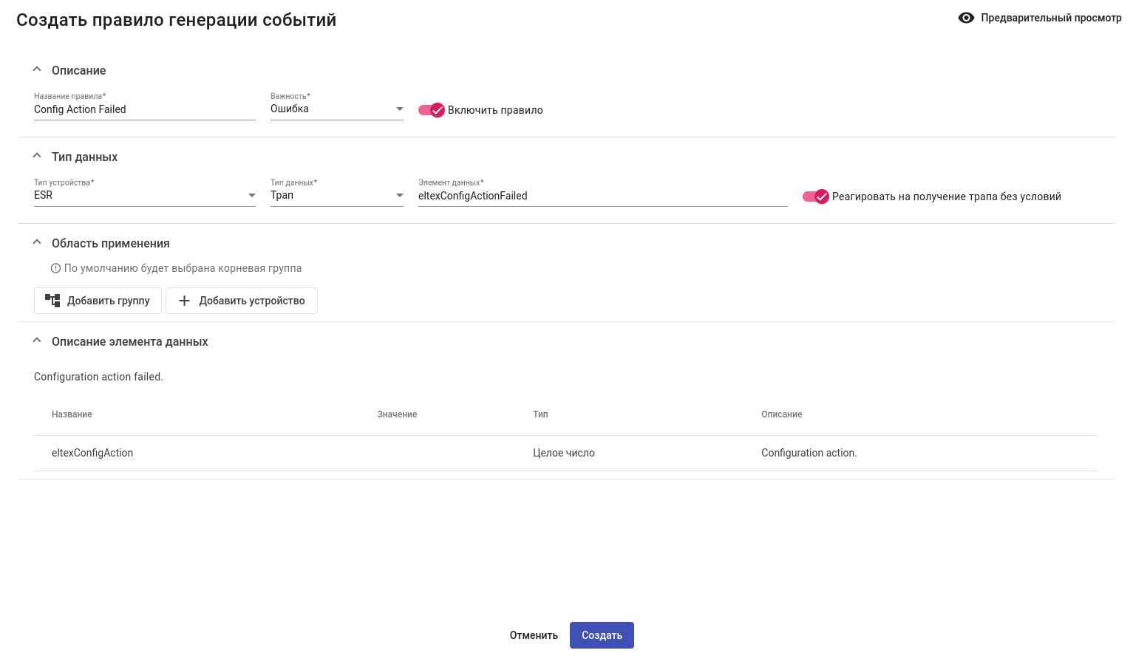This screenshot has width=1133, height=653.
Task: Open the Важность dropdown
Action: coord(336,109)
